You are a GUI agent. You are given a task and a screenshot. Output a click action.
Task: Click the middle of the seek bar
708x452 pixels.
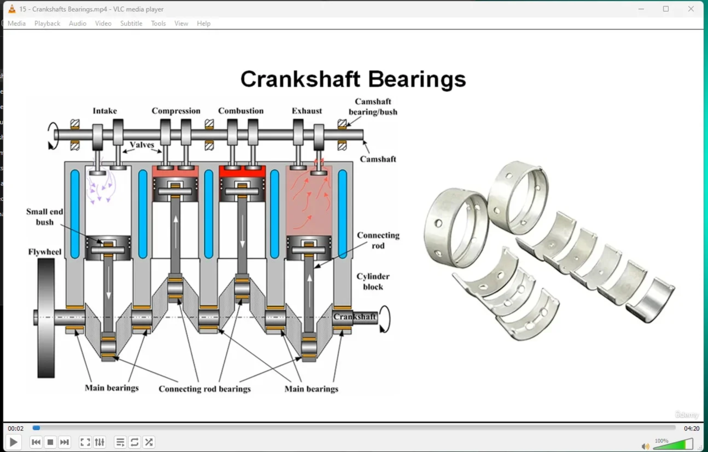point(354,428)
